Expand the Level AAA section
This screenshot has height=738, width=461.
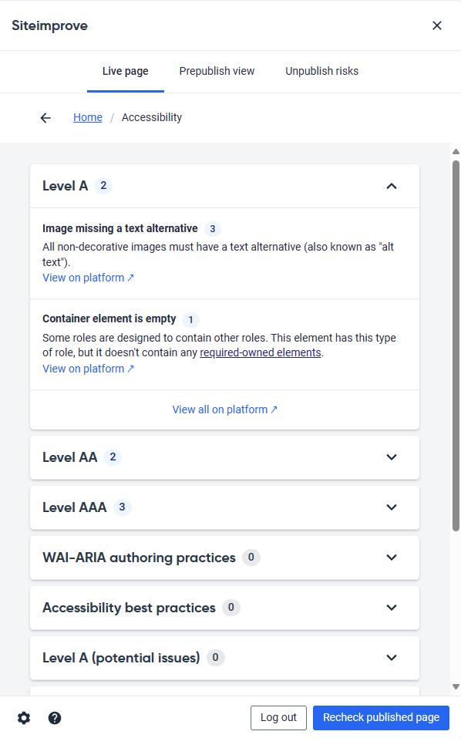tap(224, 507)
